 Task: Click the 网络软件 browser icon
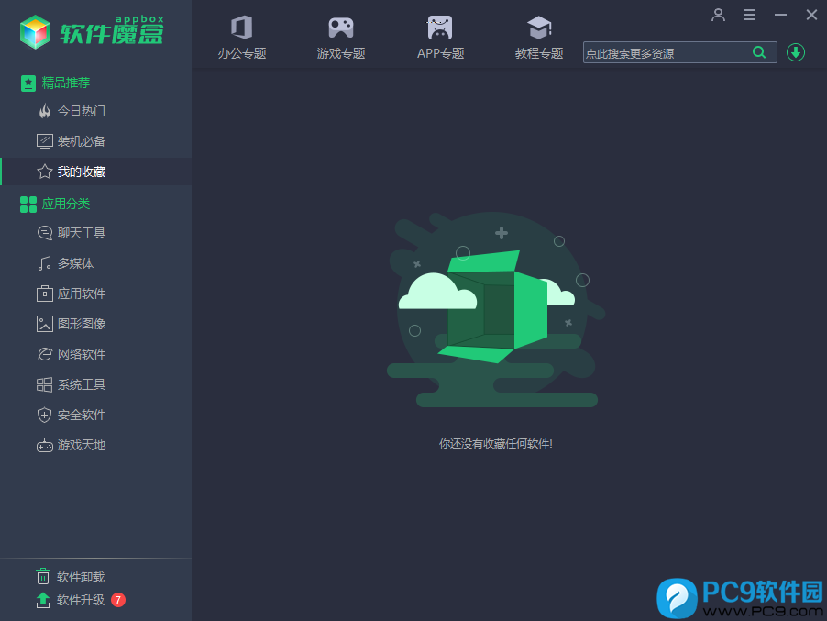[x=44, y=354]
